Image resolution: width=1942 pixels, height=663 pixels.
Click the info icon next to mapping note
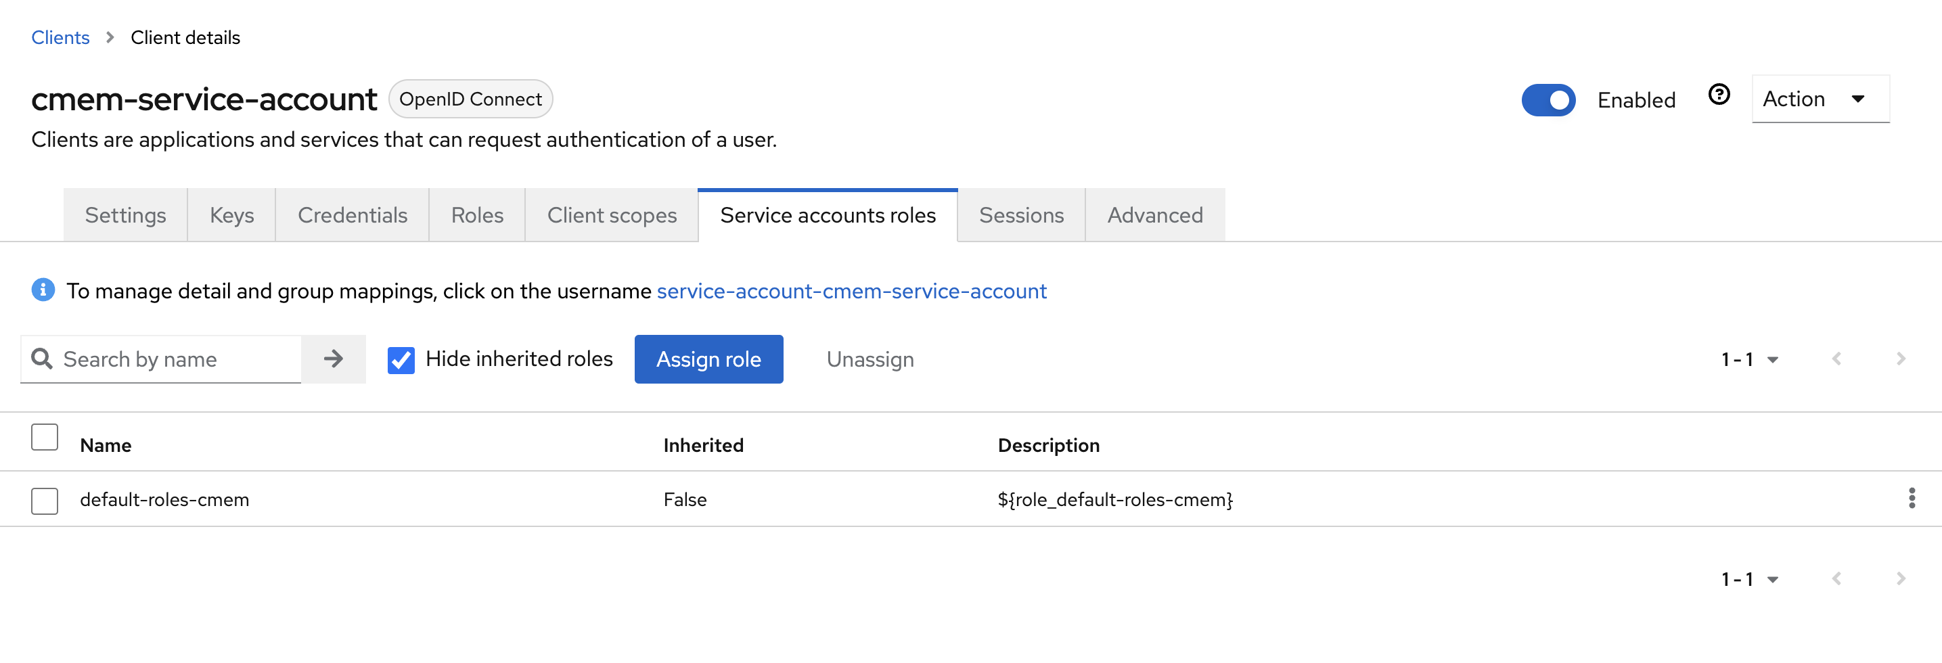point(43,290)
